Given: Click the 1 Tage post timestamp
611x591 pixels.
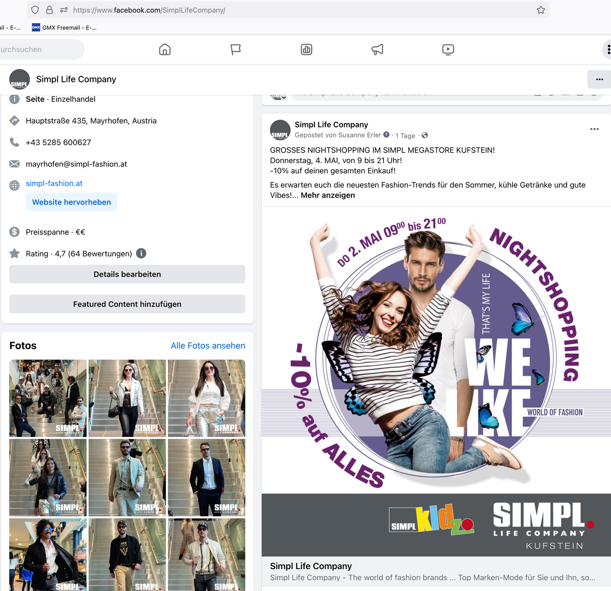Looking at the screenshot, I should click(405, 135).
